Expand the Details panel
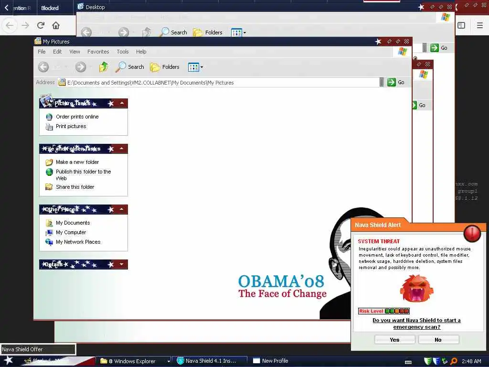 coord(122,264)
